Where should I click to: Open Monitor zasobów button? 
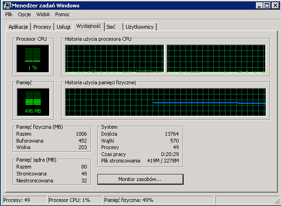point(140,179)
